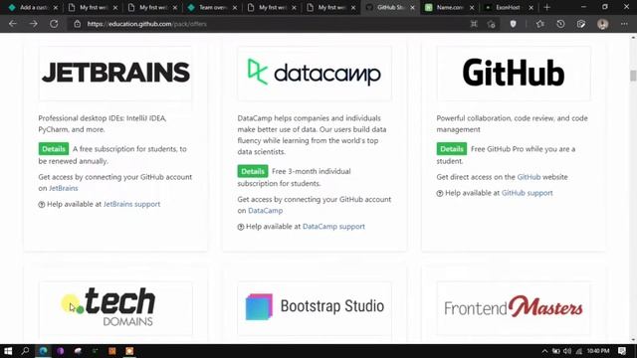Open volume control in system tray
The width and height of the screenshot is (637, 358).
(567, 351)
